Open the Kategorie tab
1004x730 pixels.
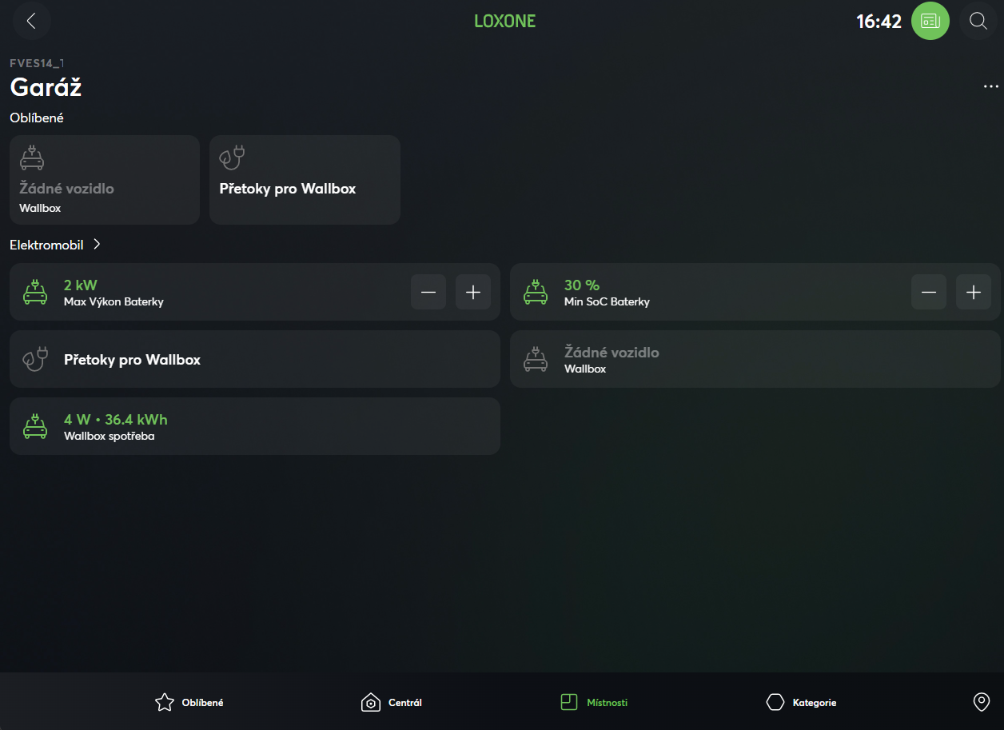[801, 703]
